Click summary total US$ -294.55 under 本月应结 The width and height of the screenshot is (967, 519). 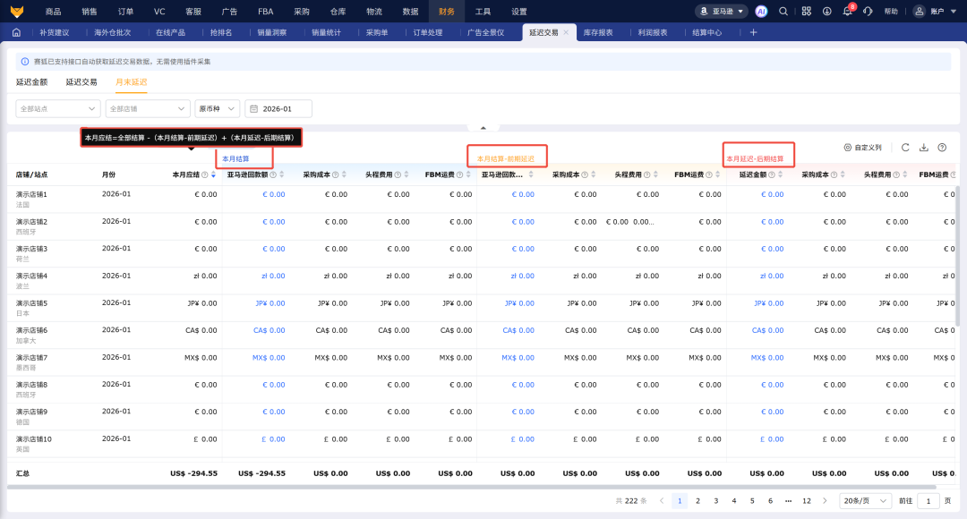click(x=193, y=473)
